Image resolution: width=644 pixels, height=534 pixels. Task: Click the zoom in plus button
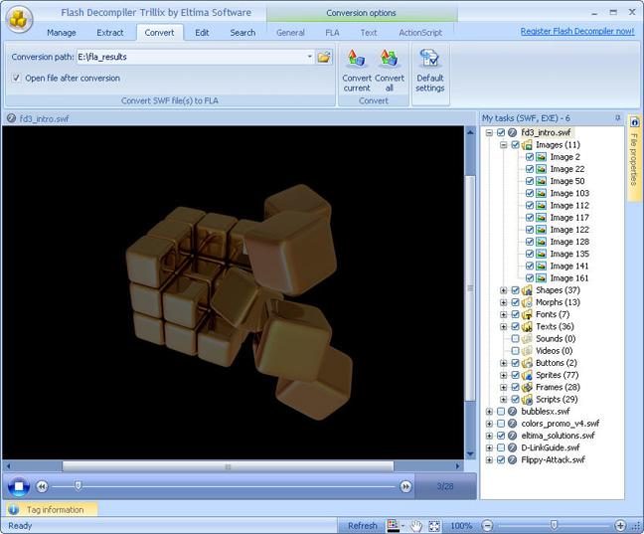click(620, 525)
